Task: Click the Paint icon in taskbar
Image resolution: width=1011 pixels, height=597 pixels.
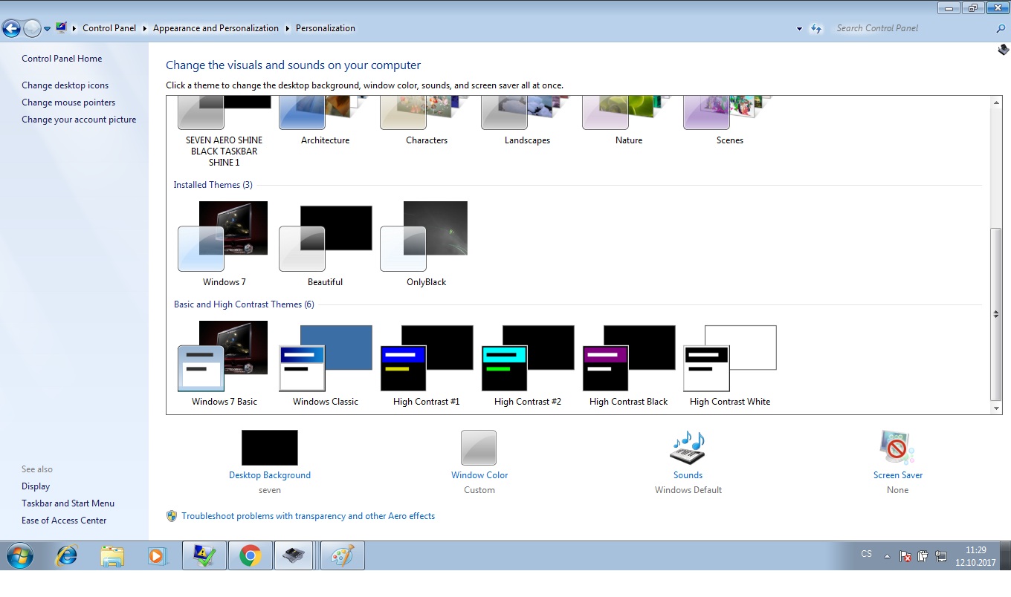Action: pyautogui.click(x=342, y=555)
